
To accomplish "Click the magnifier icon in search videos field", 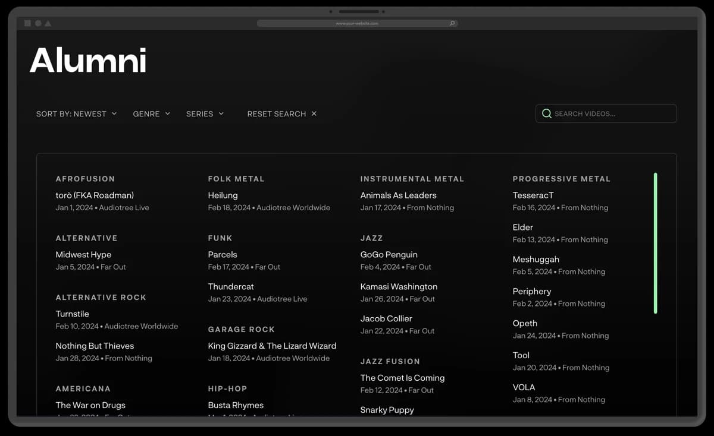I will coord(546,113).
